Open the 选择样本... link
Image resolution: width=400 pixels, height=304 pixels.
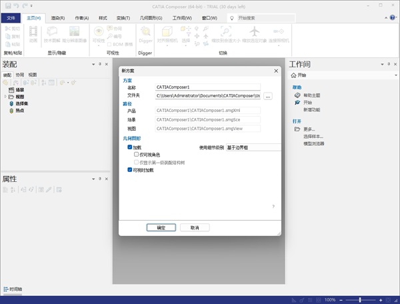tap(313, 137)
